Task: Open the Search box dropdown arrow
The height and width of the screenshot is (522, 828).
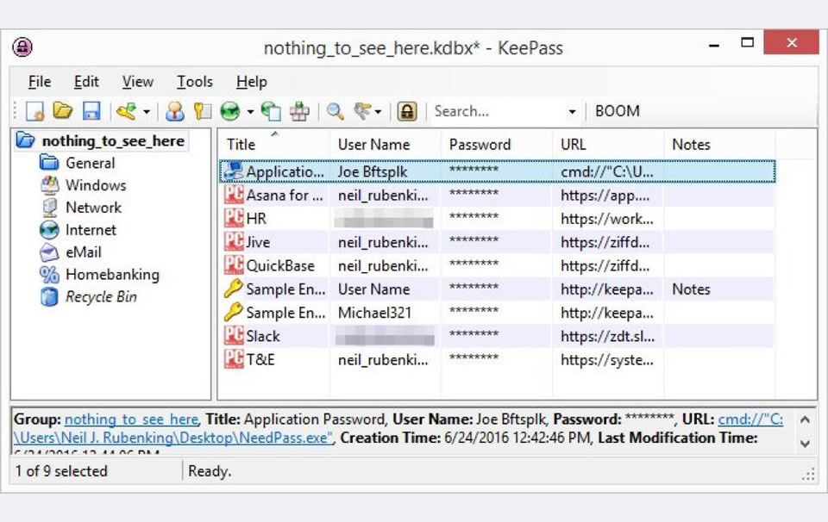Action: point(572,112)
